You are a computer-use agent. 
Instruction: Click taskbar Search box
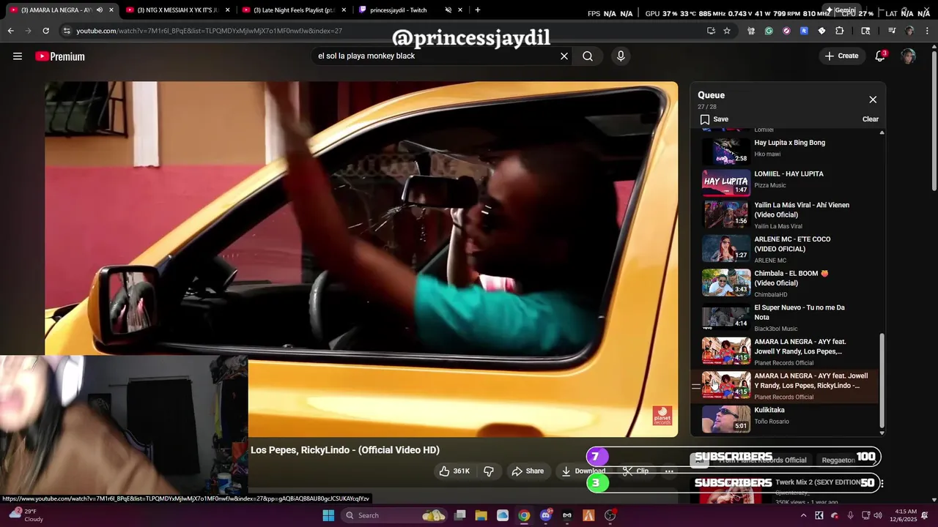pos(395,515)
